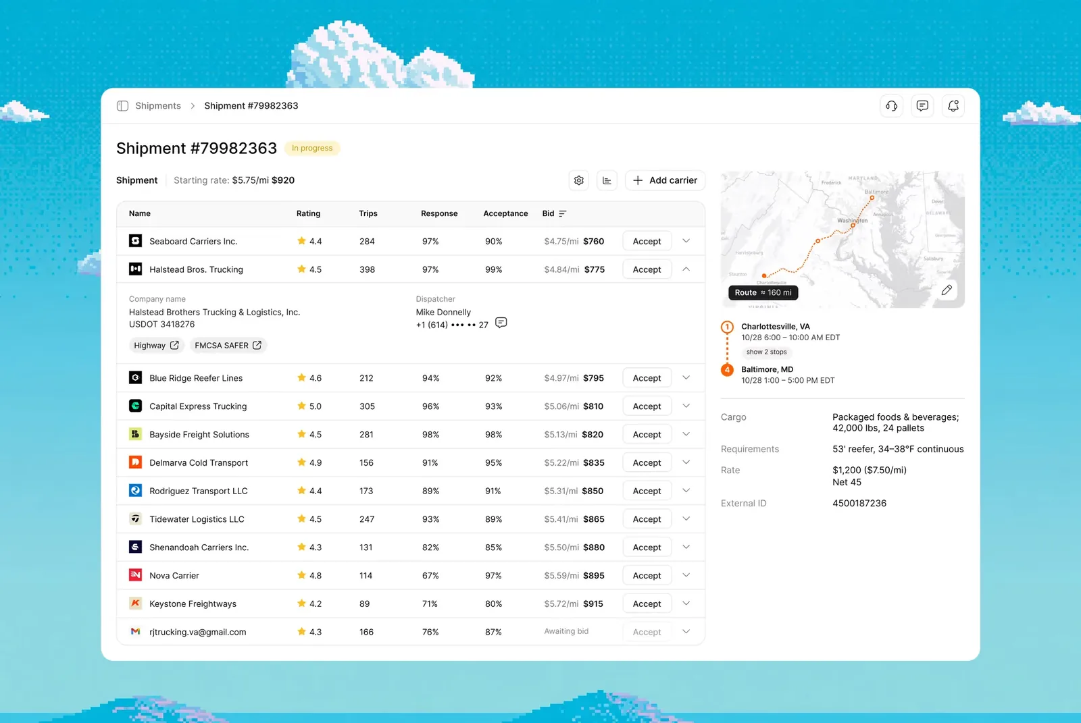Go back to Shipments breadcrumb
Screen dimensions: 1081x723
pyautogui.click(x=158, y=106)
